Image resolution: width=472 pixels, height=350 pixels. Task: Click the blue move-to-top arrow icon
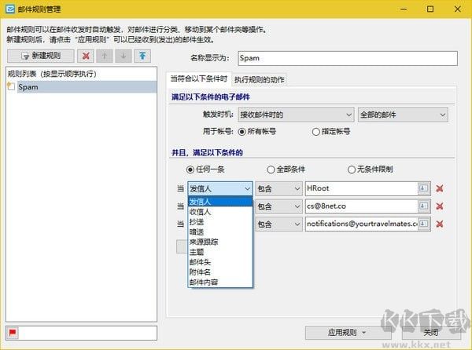point(142,56)
